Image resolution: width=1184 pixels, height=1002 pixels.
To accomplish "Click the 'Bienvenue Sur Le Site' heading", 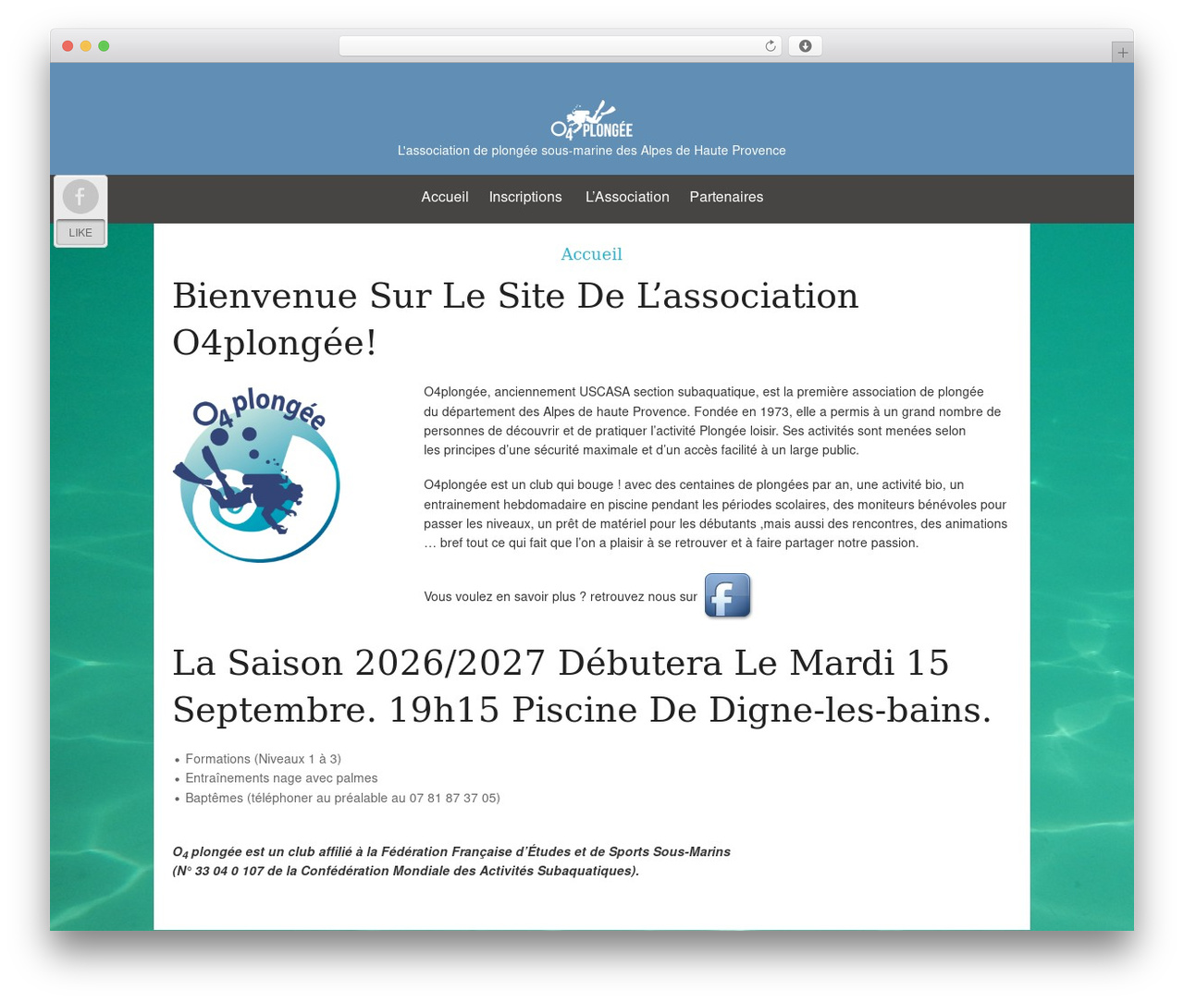I will click(x=516, y=319).
